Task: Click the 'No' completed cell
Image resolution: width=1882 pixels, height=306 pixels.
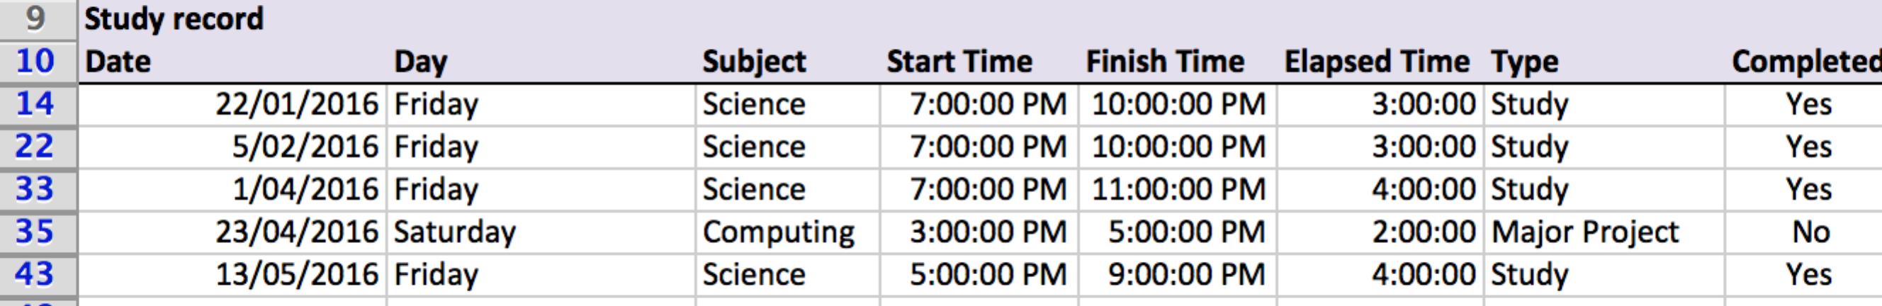Action: (1810, 232)
